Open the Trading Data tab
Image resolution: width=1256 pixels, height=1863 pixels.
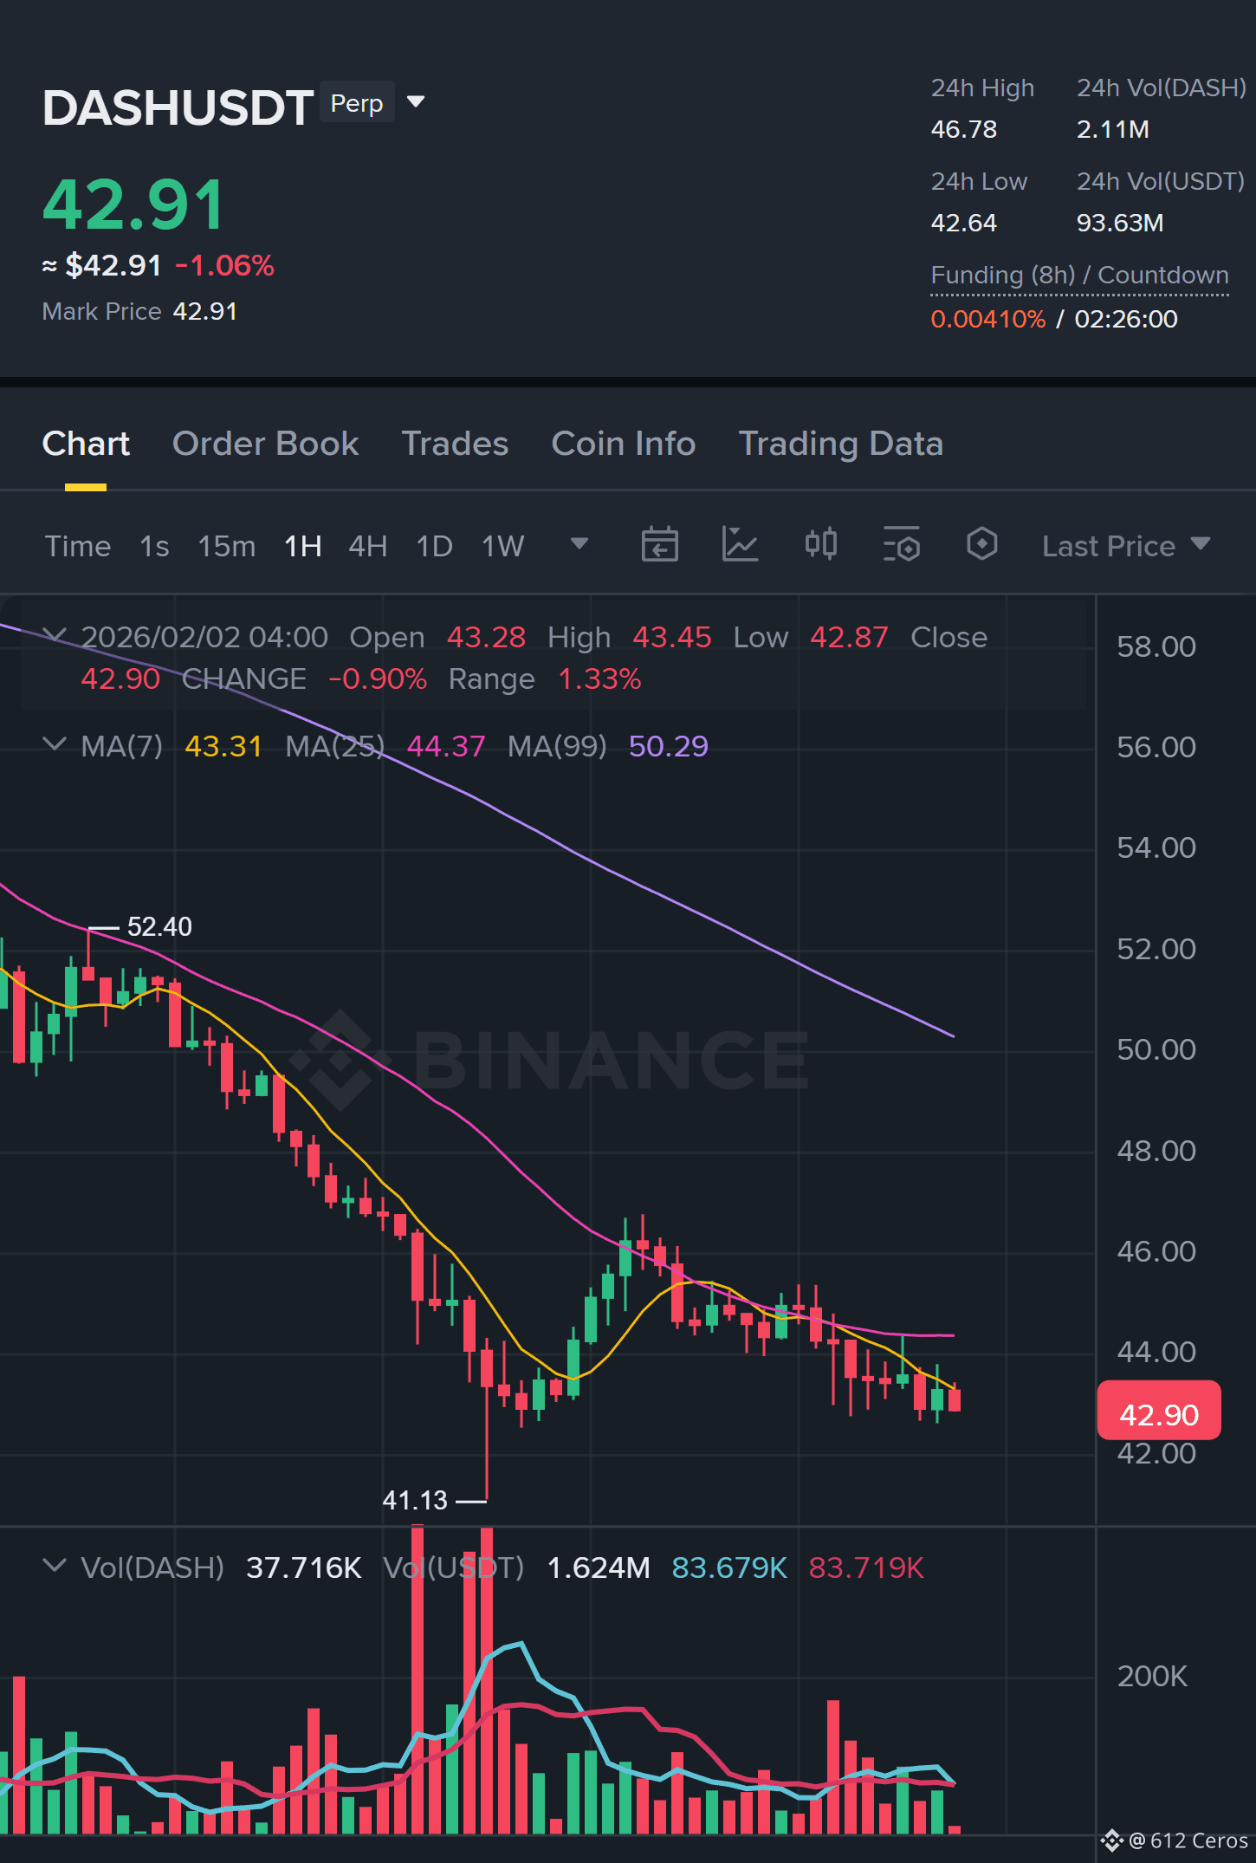(840, 444)
